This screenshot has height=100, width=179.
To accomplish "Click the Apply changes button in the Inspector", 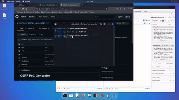I will coord(170,63).
